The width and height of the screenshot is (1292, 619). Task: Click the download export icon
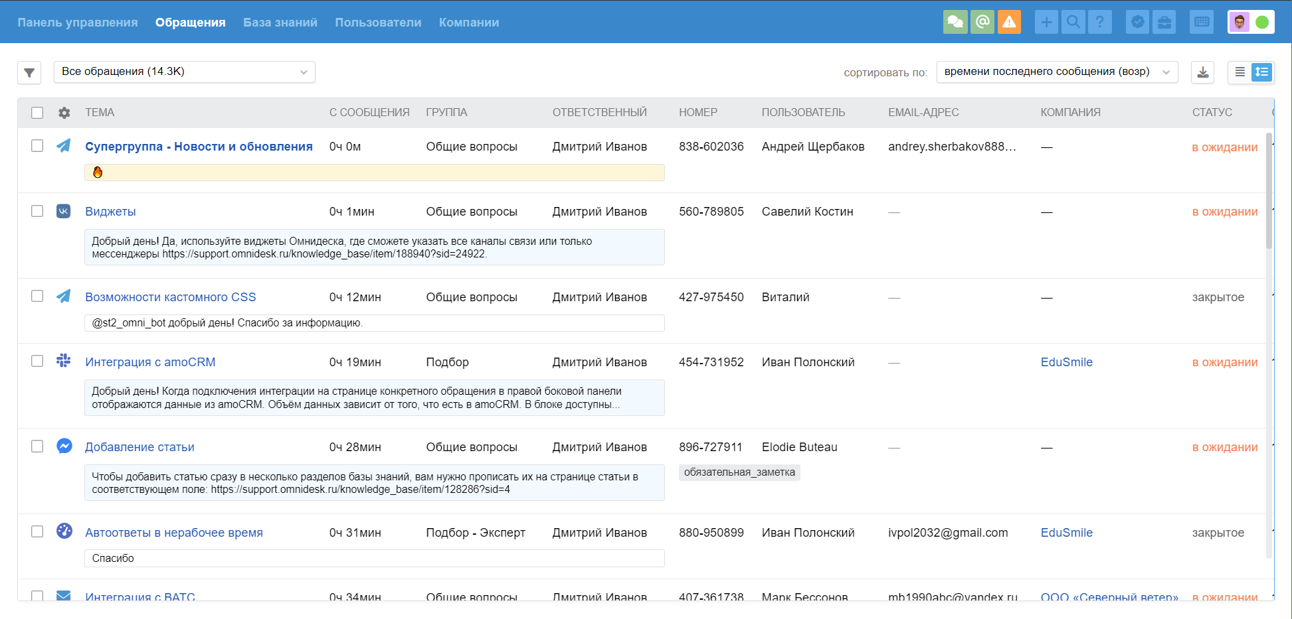(1203, 72)
